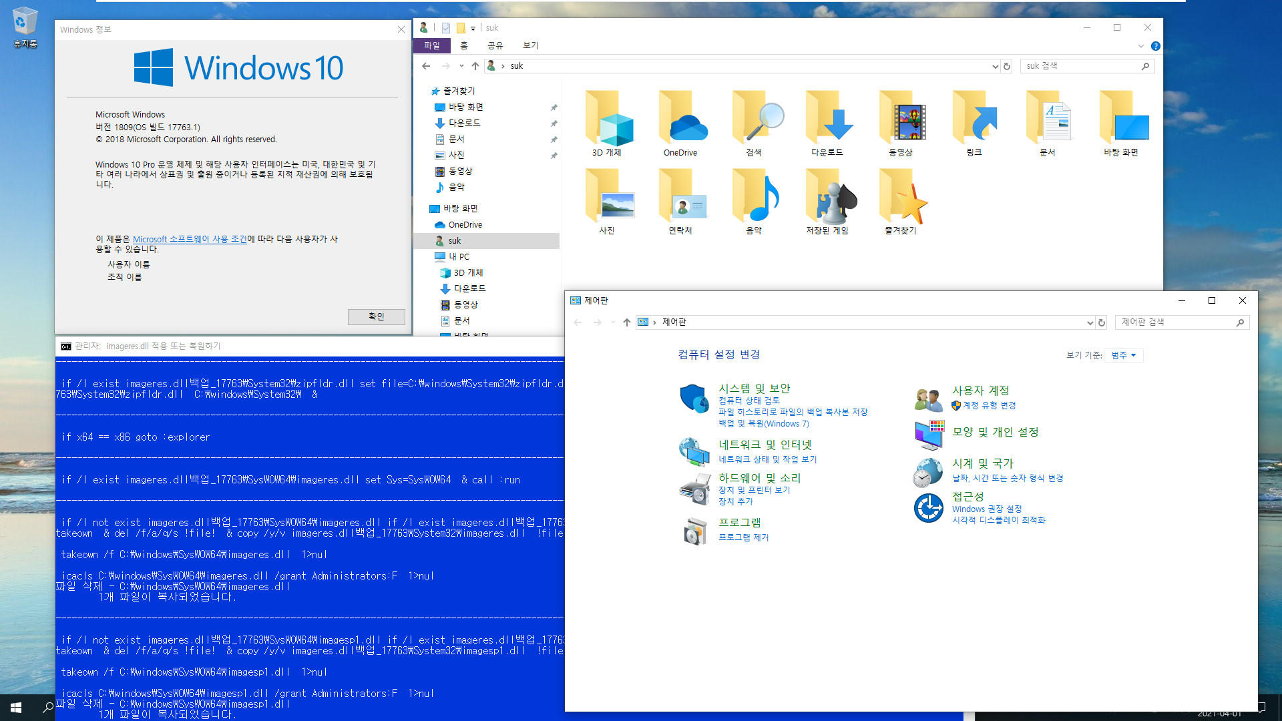Screen dimensions: 1282x721
Task: Open 네트워크 상태 및 작업 보기 link
Action: (767, 459)
